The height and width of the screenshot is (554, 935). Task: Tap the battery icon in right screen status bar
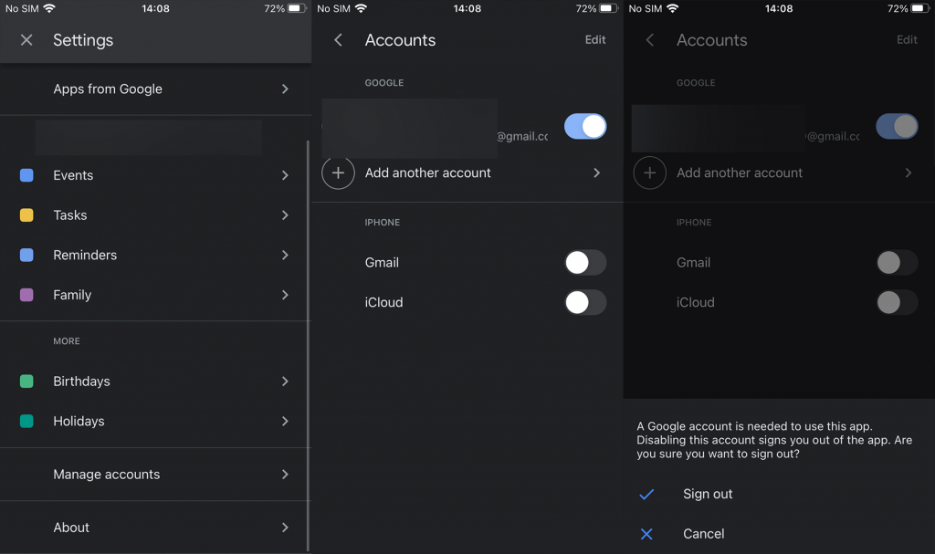(x=920, y=8)
